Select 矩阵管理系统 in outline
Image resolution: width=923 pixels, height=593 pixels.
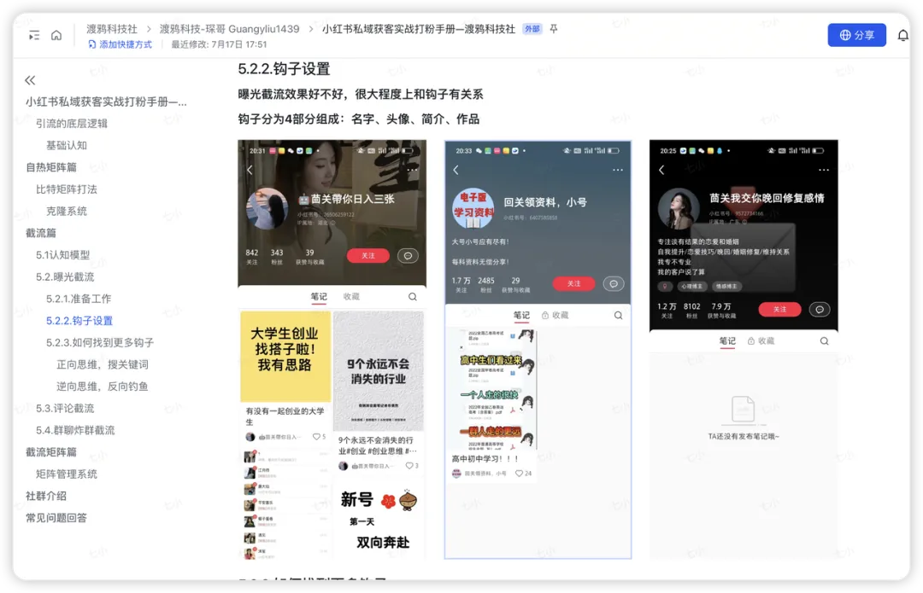click(x=67, y=474)
